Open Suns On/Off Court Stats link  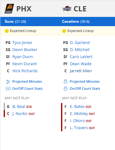(27, 89)
